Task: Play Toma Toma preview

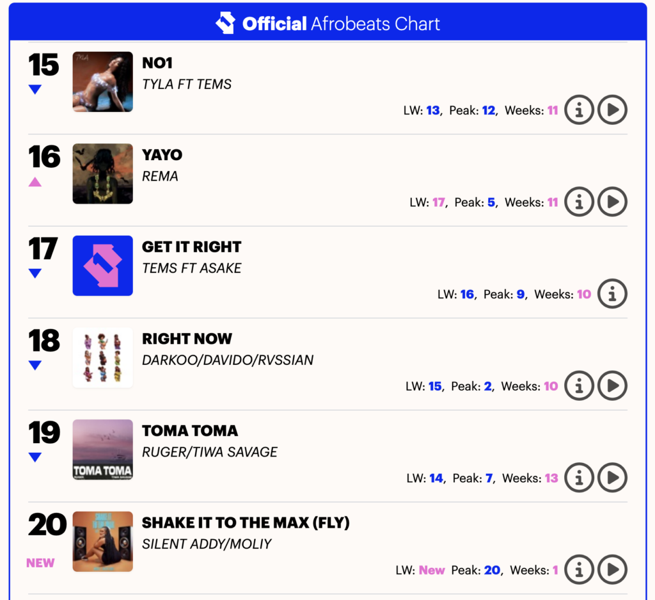Action: [x=612, y=478]
